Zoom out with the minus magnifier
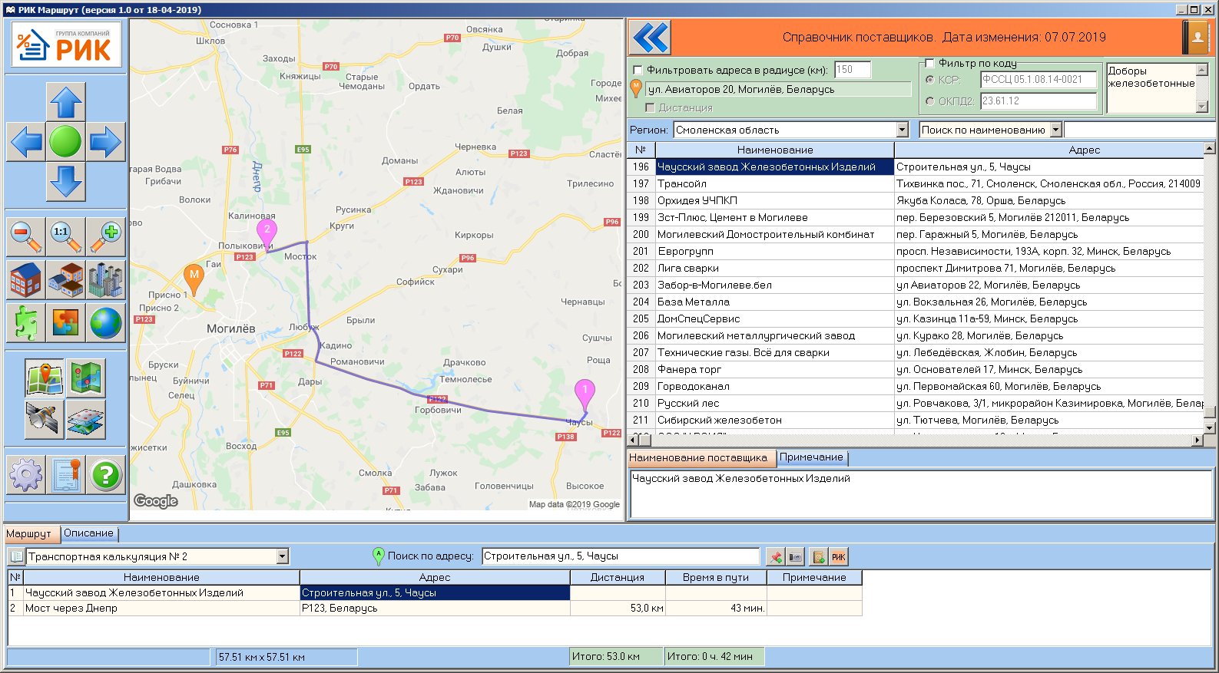Image resolution: width=1219 pixels, height=673 pixels. click(25, 236)
